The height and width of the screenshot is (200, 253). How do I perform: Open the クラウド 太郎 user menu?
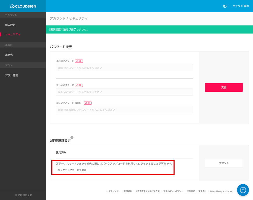point(241,6)
